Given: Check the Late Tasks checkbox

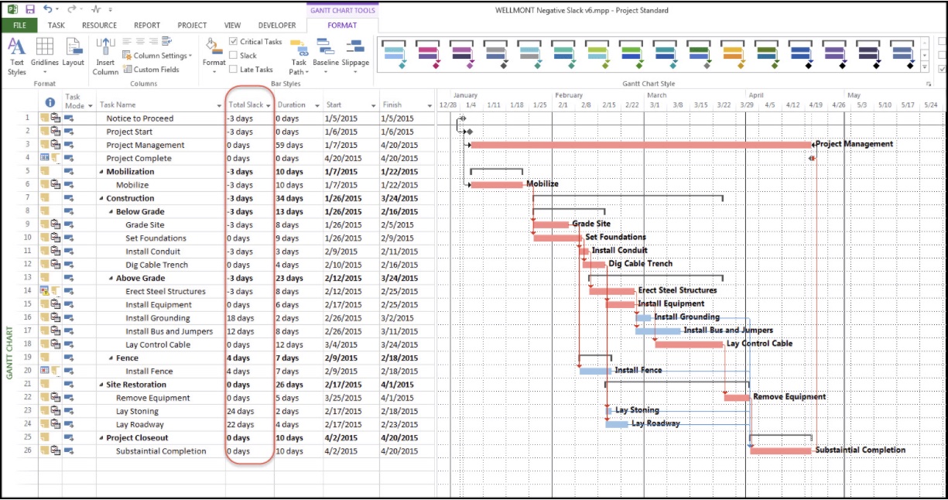Looking at the screenshot, I should coord(234,70).
